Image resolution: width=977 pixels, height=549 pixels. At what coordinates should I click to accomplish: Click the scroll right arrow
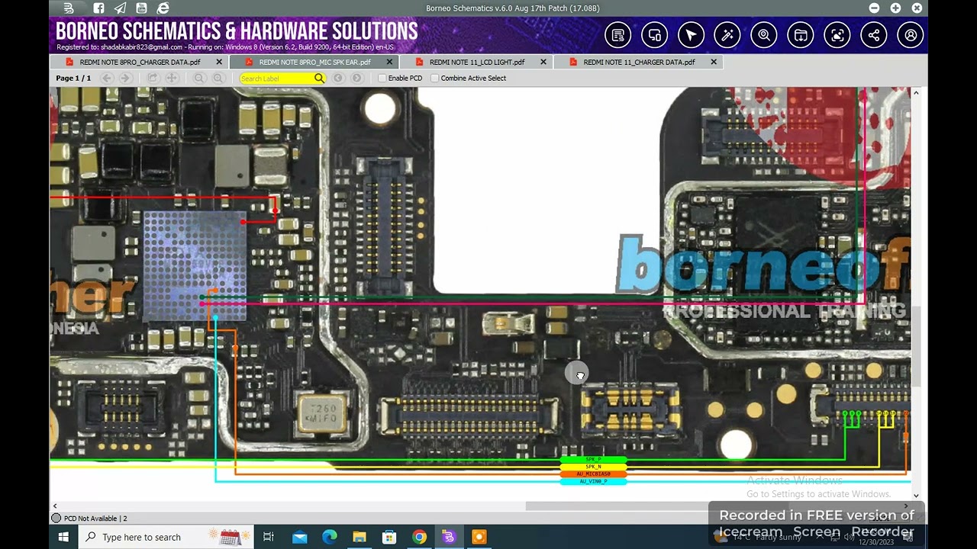(x=907, y=506)
